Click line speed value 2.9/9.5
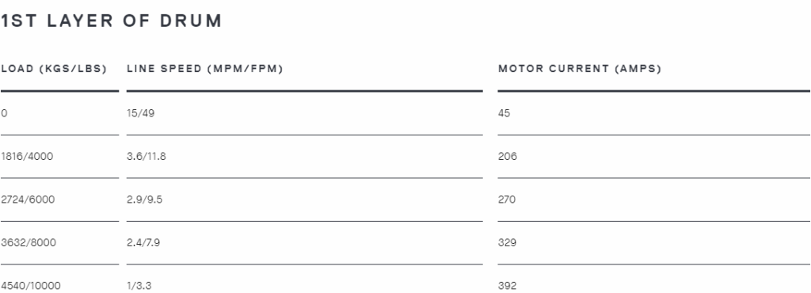 click(x=144, y=200)
